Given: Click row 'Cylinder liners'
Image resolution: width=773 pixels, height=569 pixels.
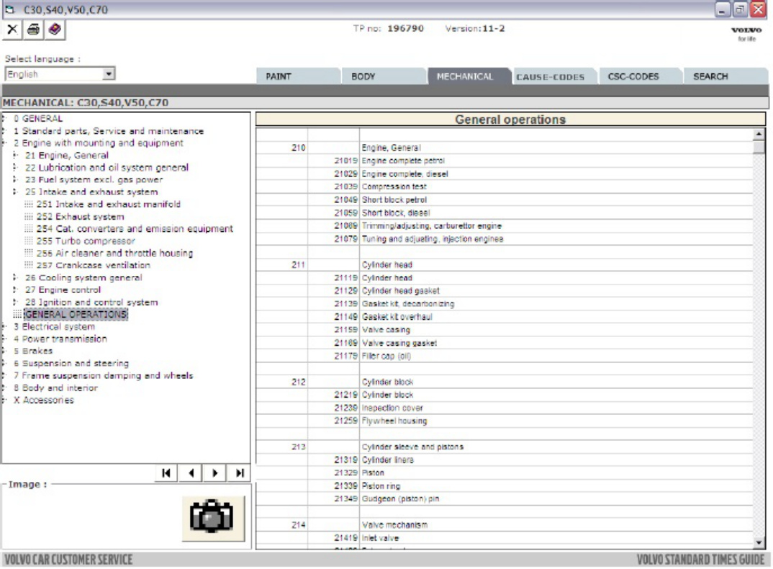Looking at the screenshot, I should tap(505, 460).
